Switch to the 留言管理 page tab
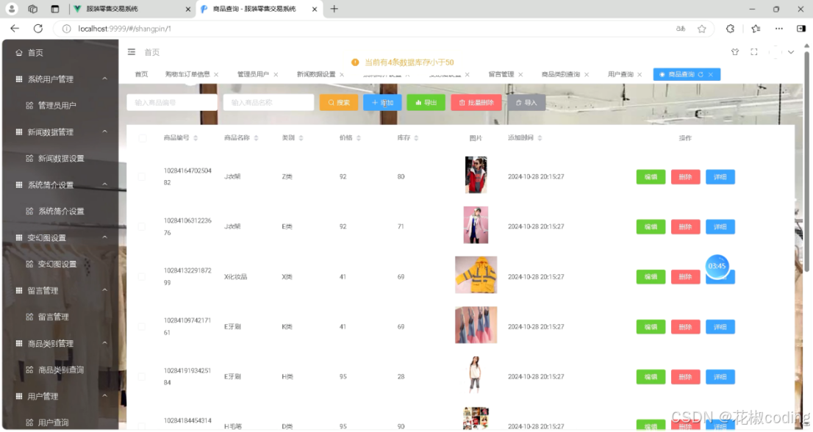The image size is (813, 432). coord(501,74)
